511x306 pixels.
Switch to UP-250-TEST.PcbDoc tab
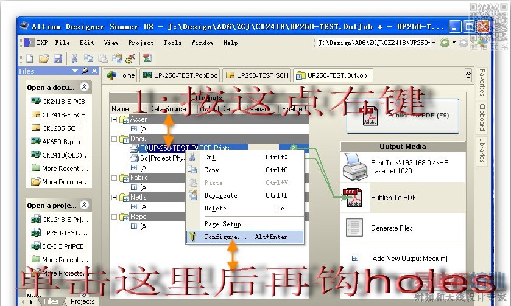180,75
